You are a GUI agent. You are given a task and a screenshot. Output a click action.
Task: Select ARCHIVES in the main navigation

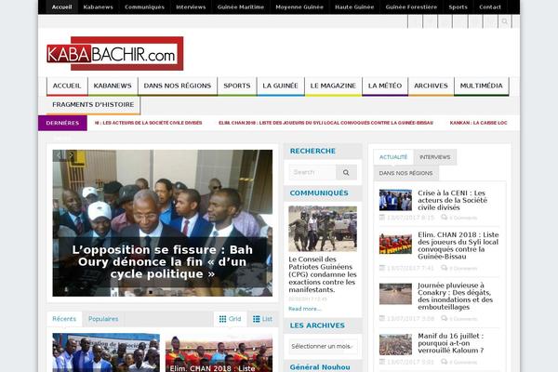[x=431, y=86]
